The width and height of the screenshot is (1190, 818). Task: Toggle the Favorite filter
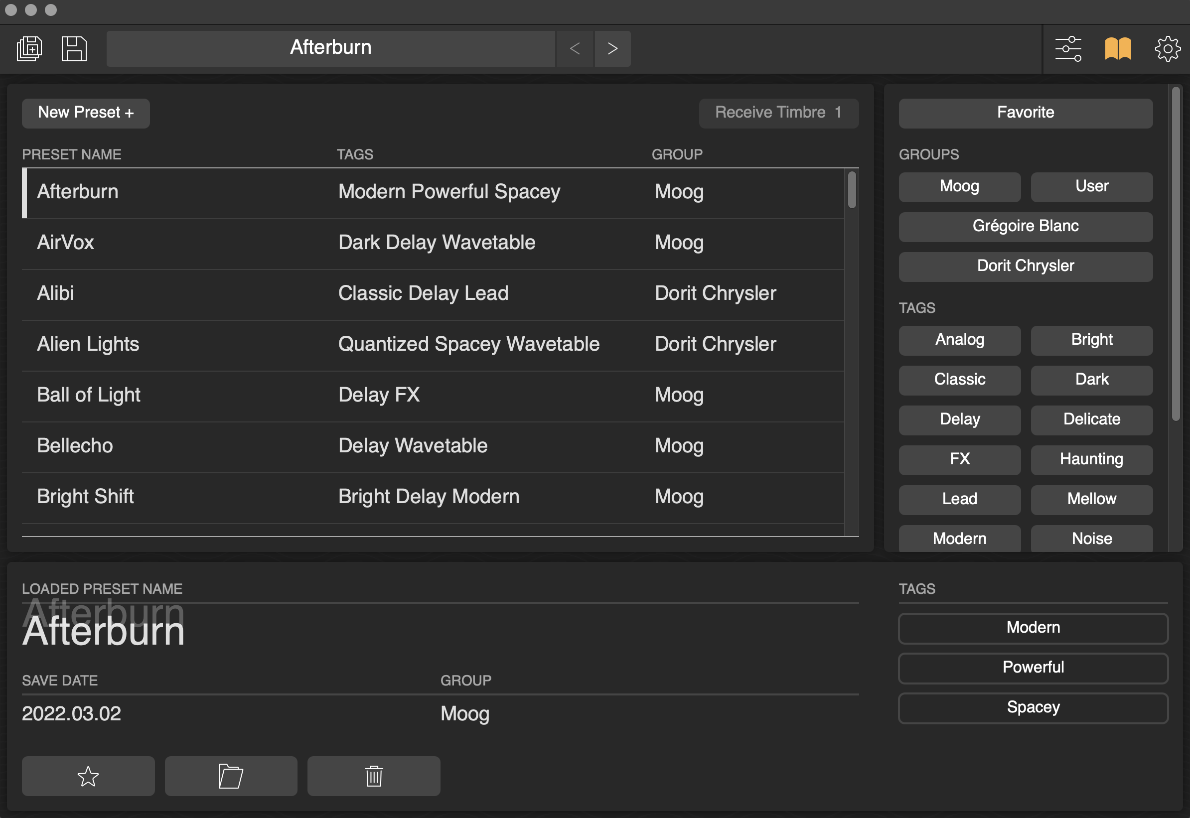point(1026,113)
